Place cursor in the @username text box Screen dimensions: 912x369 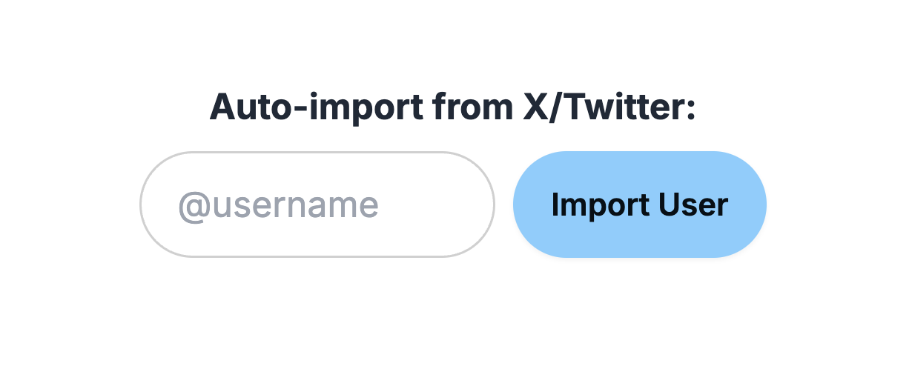[x=317, y=205]
